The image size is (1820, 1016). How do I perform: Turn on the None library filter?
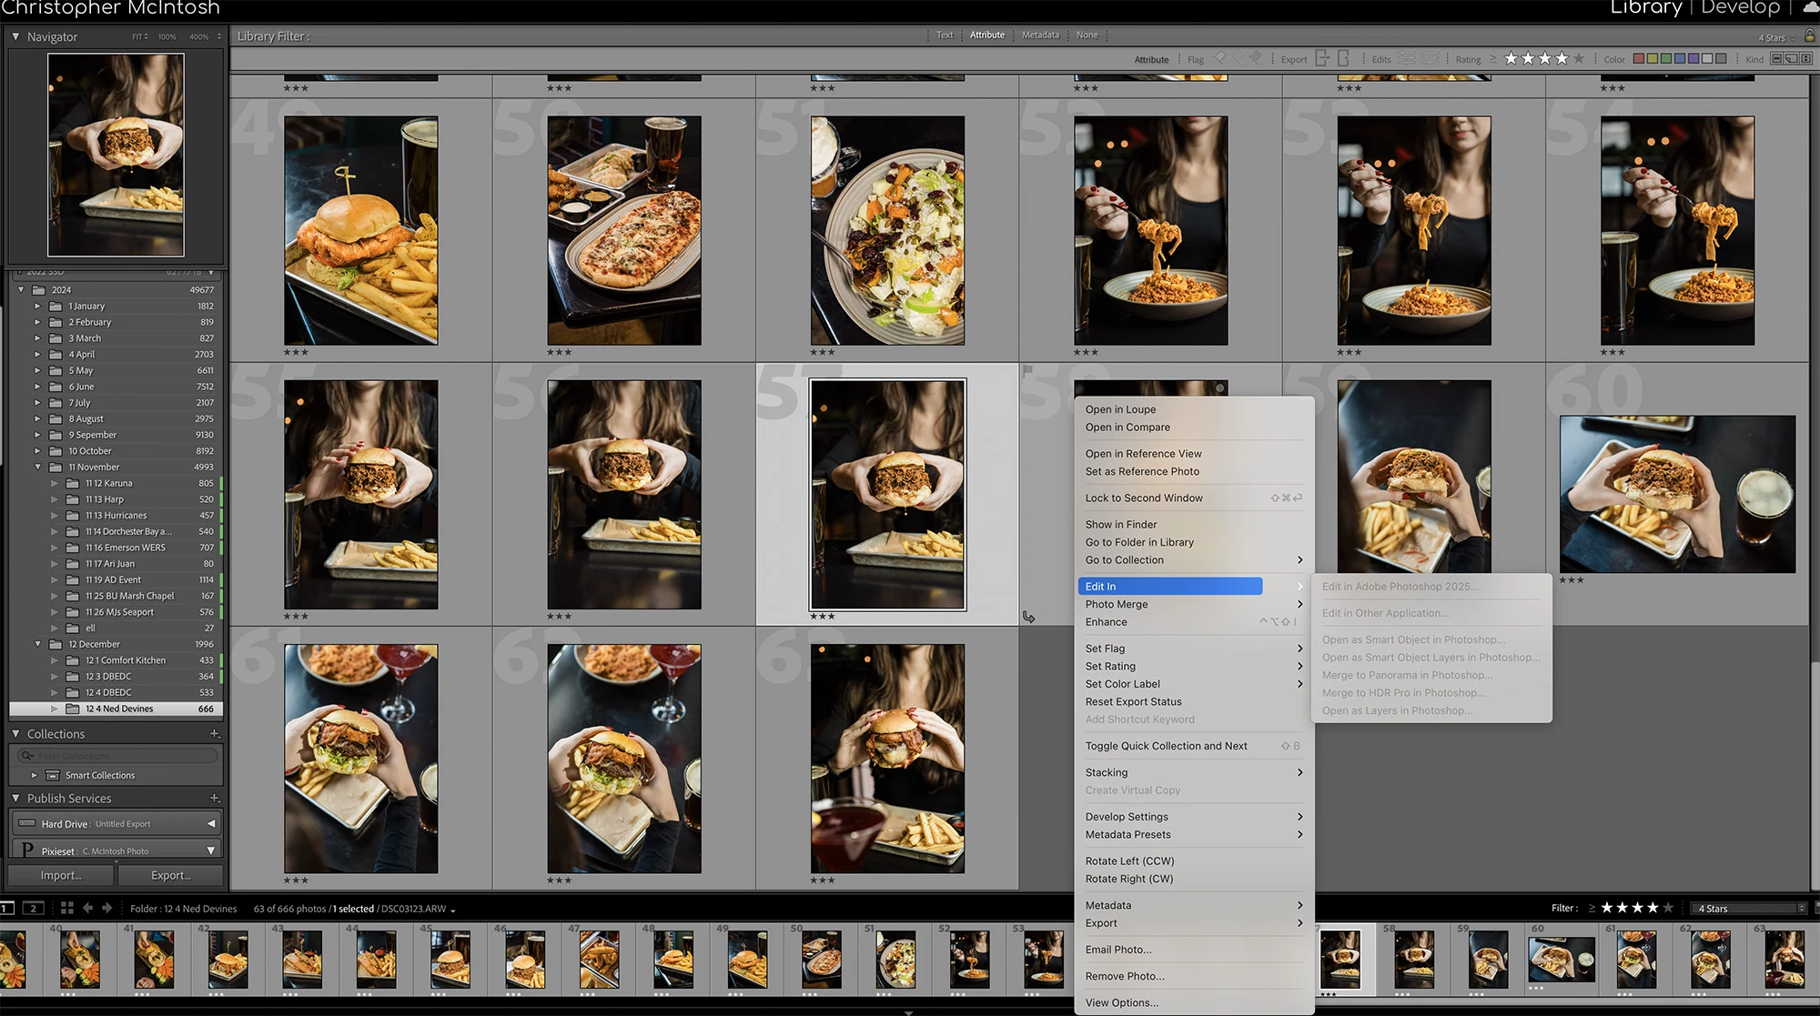[x=1087, y=35]
